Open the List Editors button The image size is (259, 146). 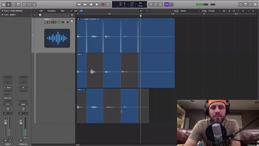(241, 4)
